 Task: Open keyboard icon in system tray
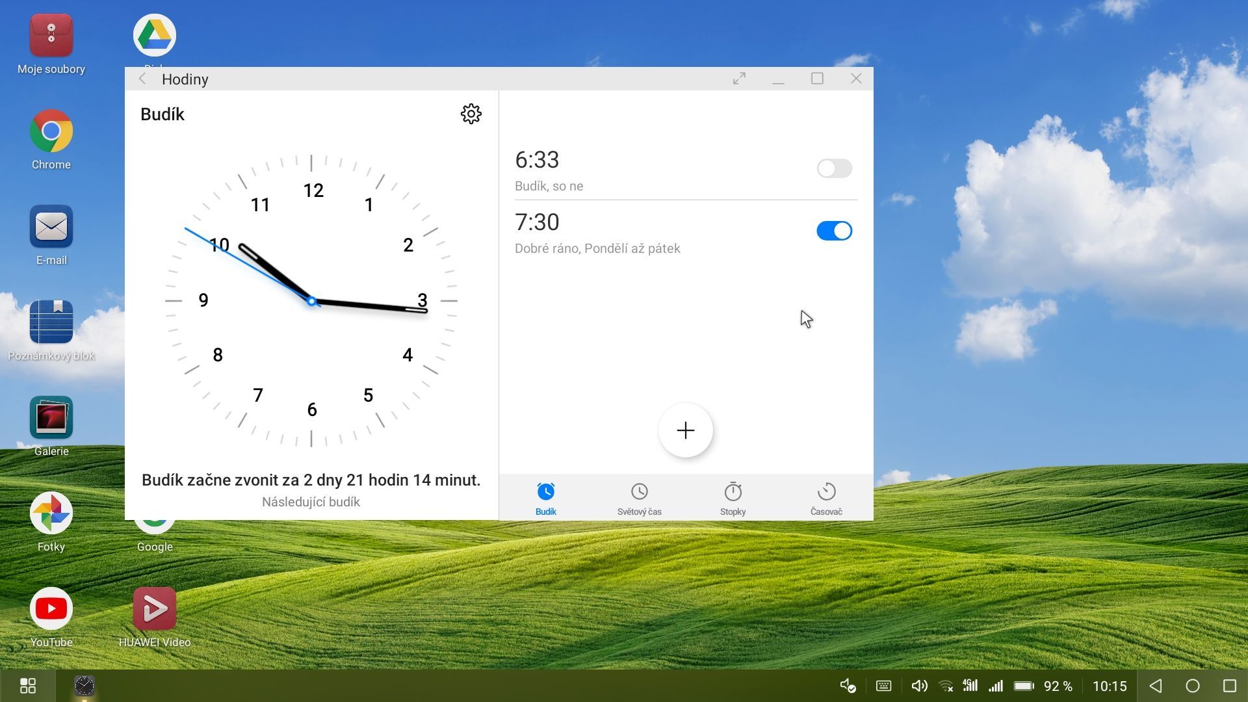coord(883,686)
